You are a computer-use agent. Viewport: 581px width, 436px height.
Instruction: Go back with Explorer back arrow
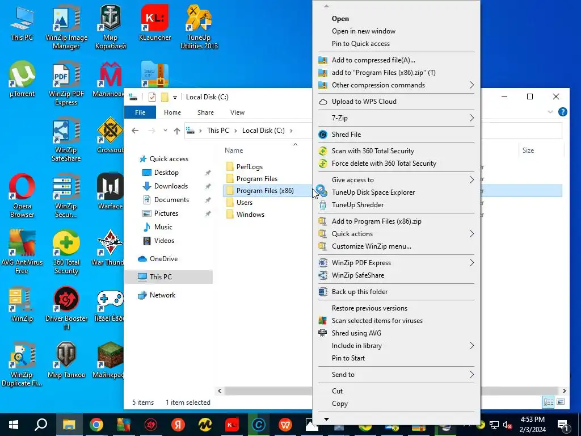tap(135, 131)
